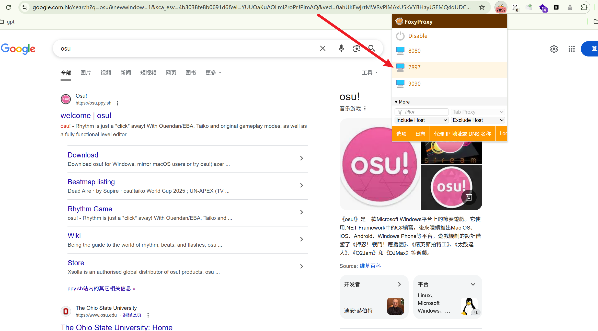Click the black square H extension icon
Viewport: 598px width, 331px height.
556,7
